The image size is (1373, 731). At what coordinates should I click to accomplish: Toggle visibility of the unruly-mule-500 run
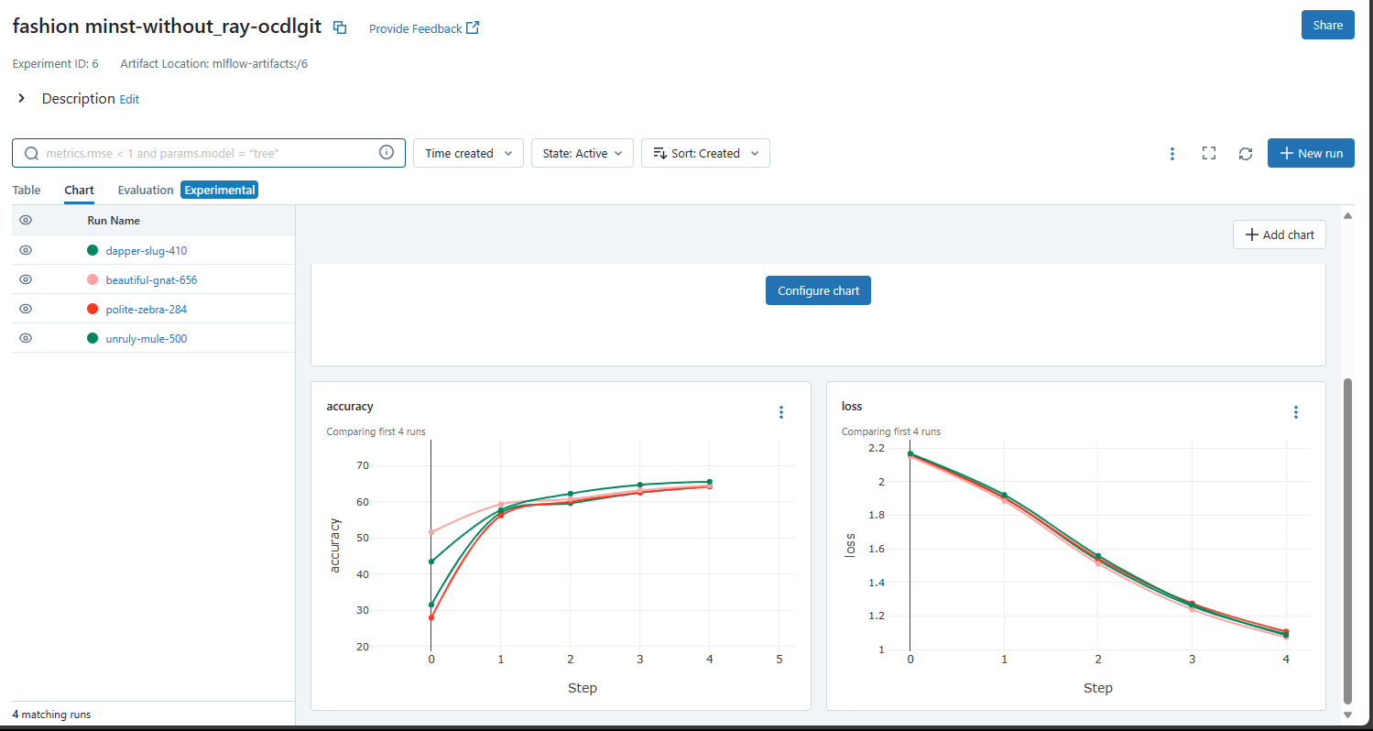tap(26, 338)
